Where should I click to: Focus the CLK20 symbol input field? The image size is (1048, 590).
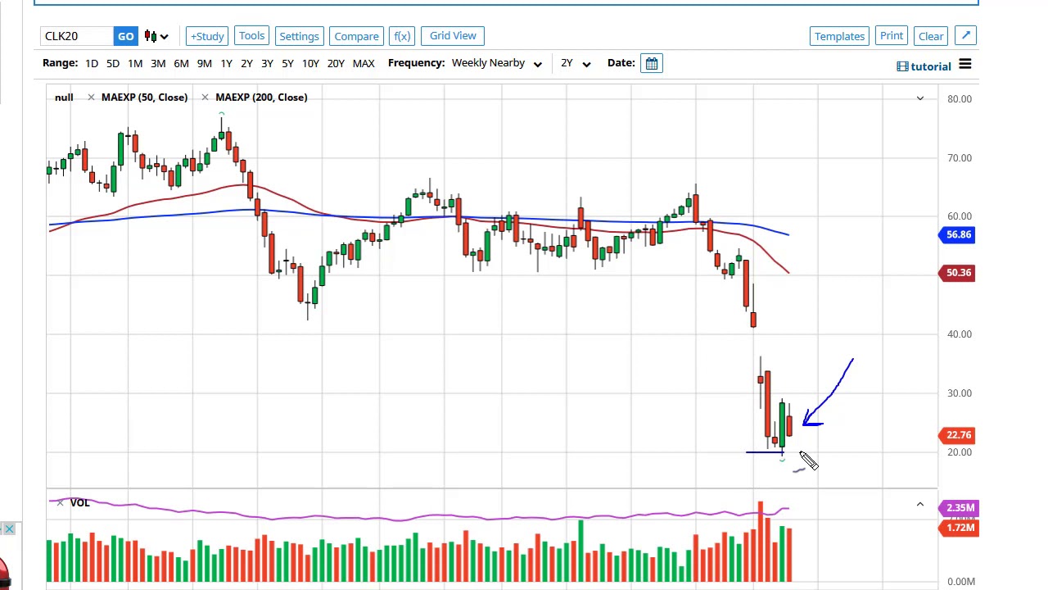(x=77, y=36)
